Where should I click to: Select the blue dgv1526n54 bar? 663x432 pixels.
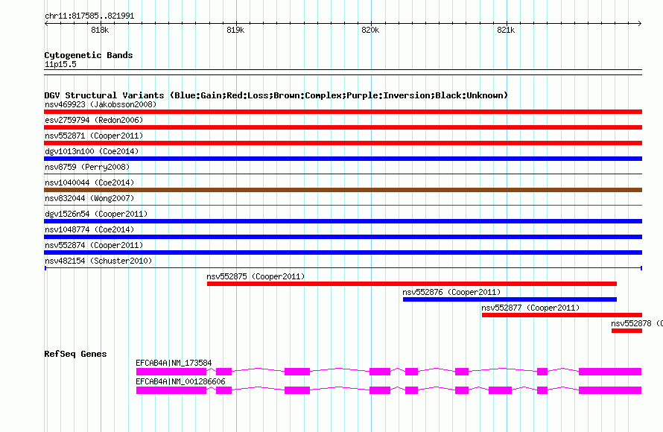343,221
